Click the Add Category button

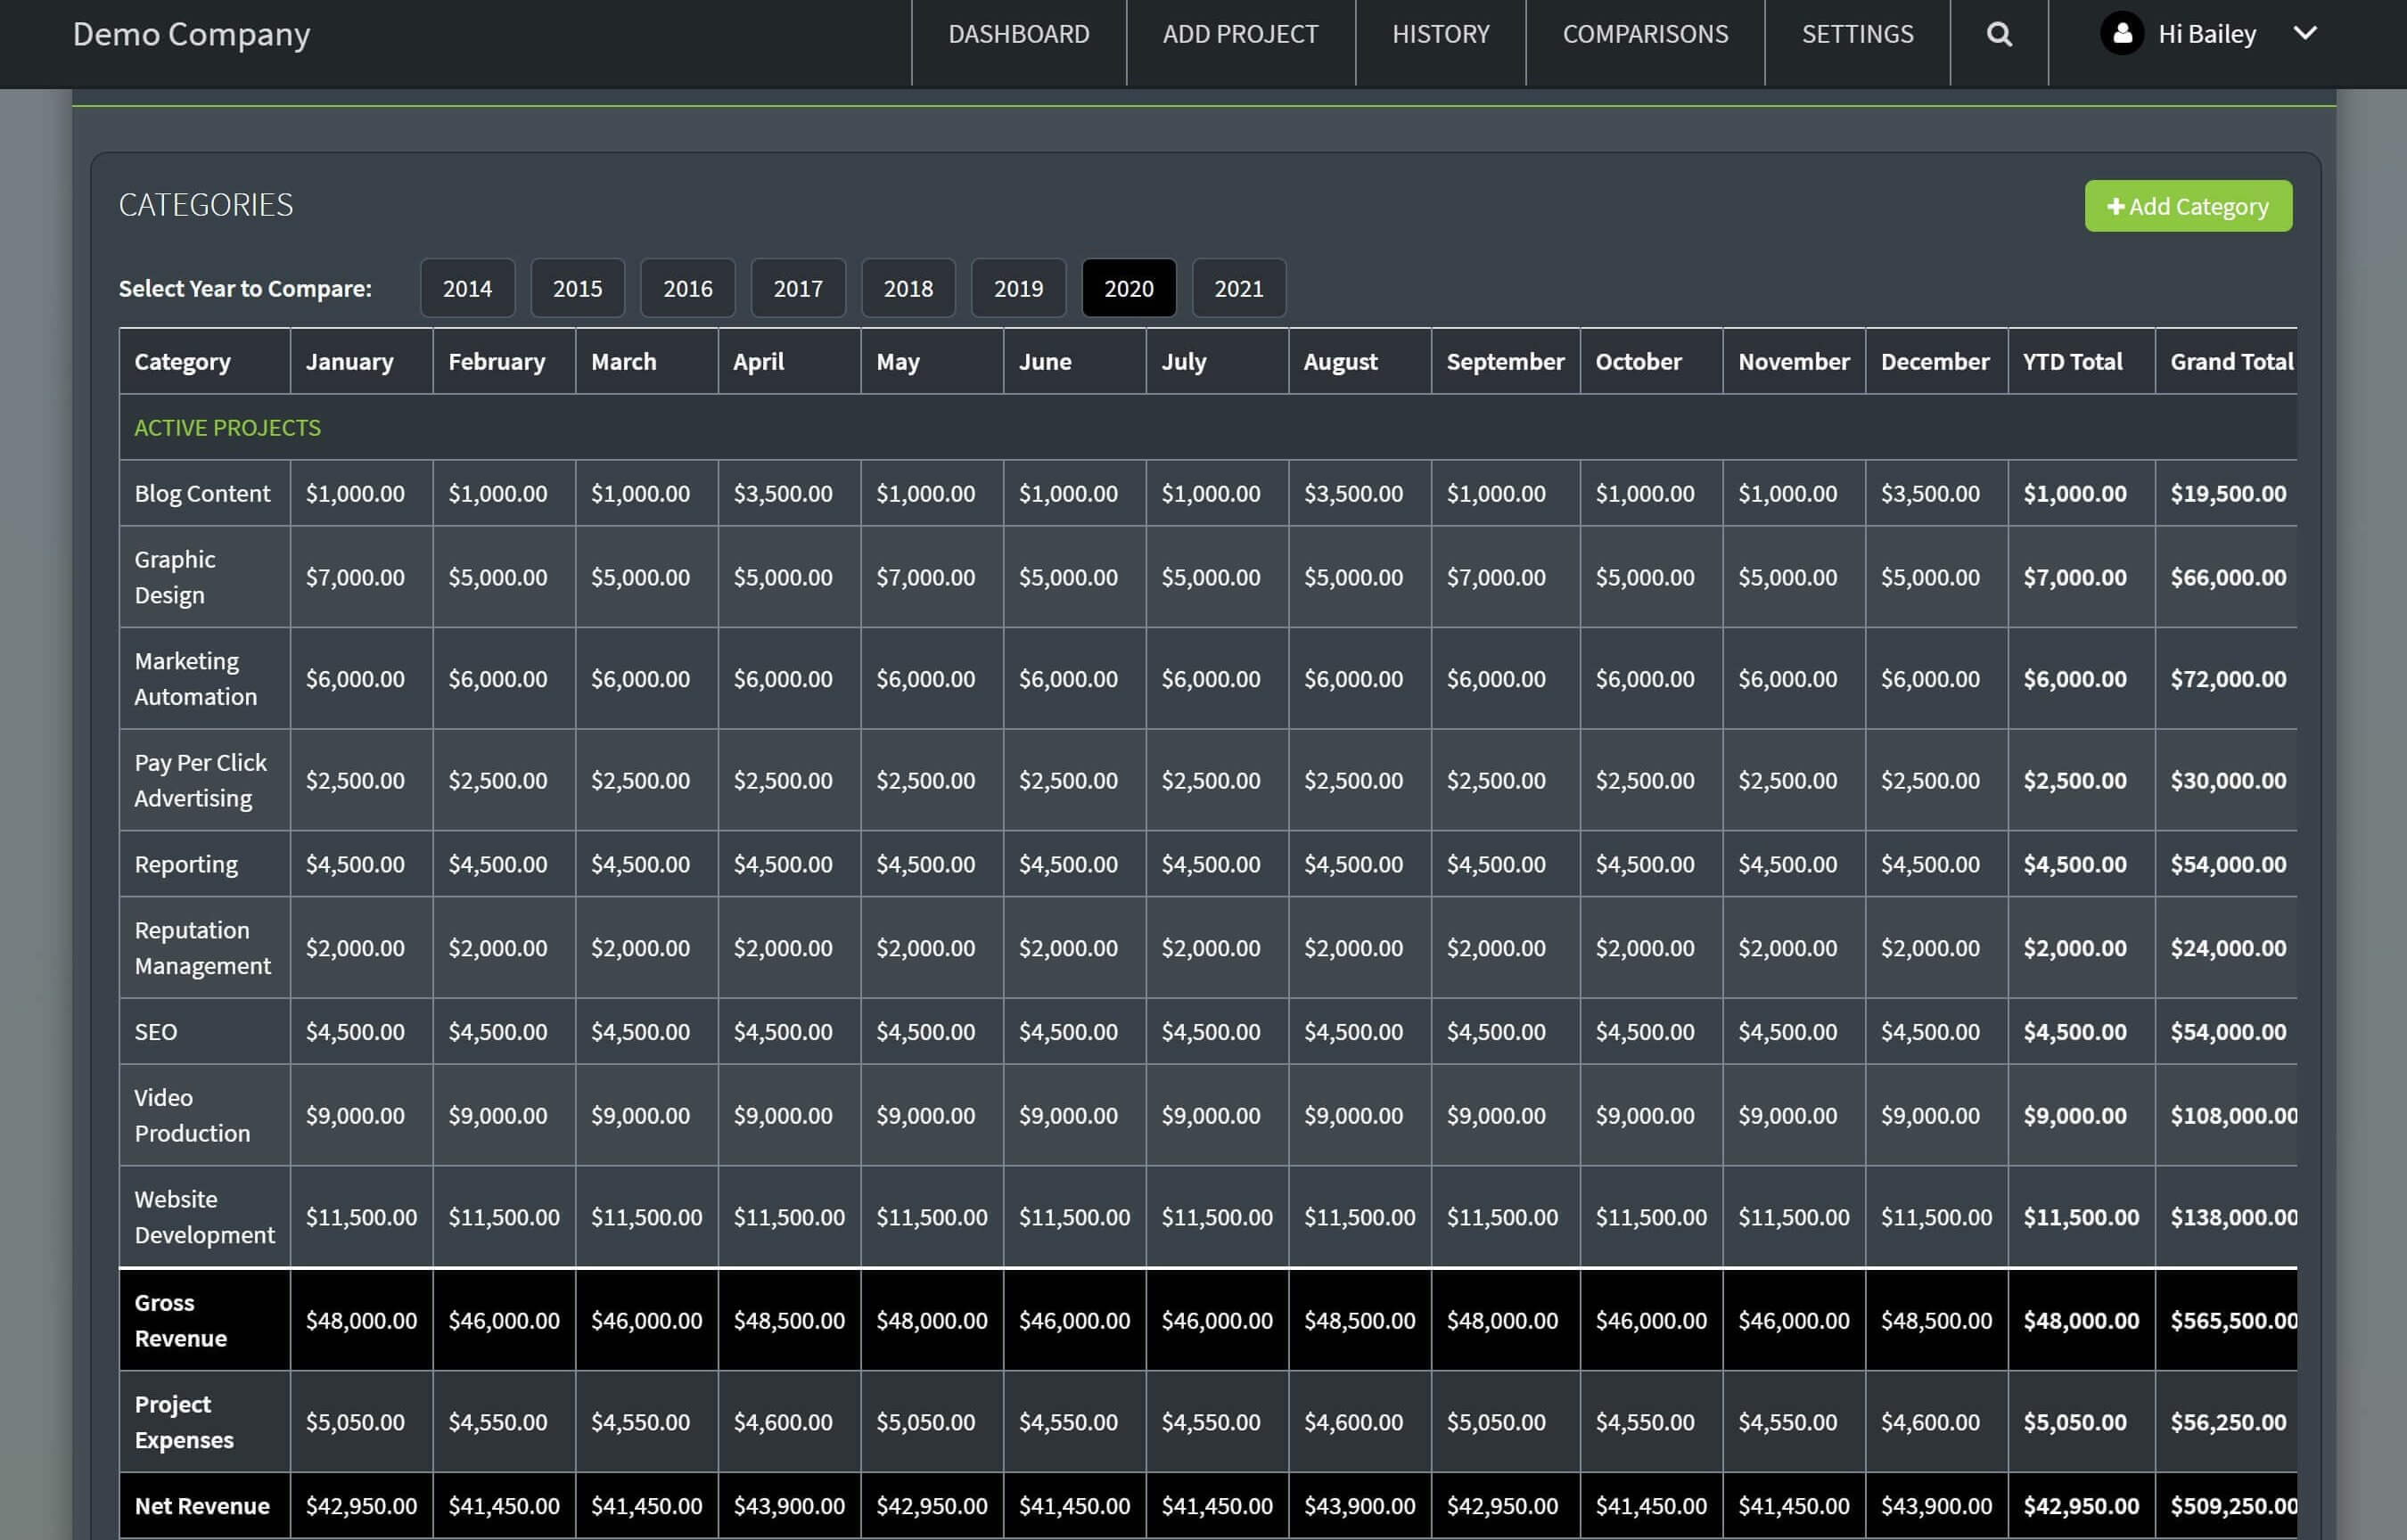[2188, 206]
